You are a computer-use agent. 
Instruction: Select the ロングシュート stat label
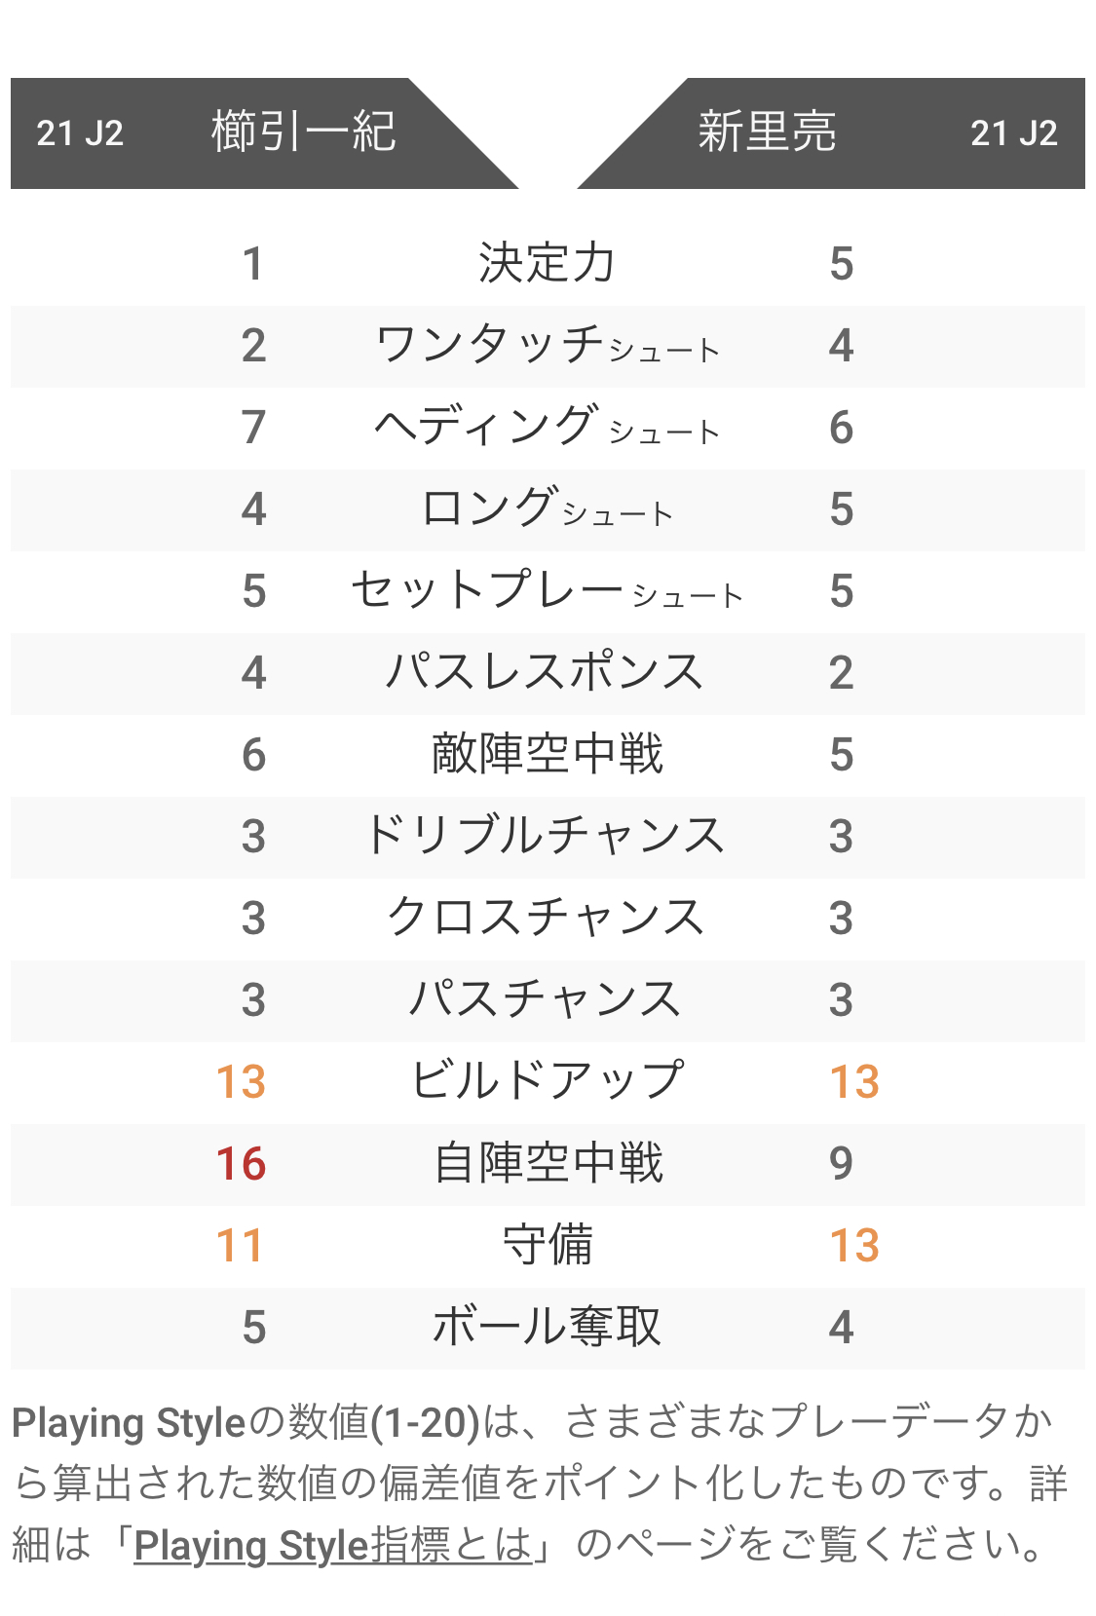(547, 509)
